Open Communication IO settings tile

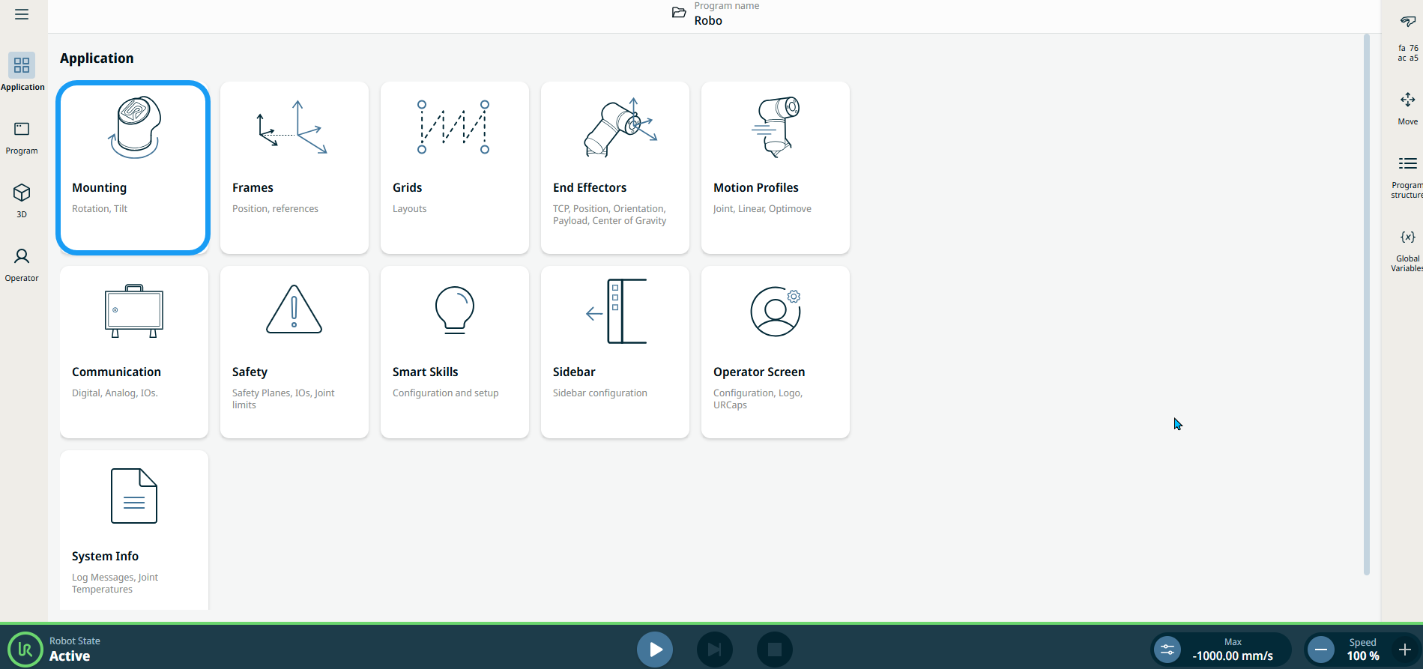(133, 352)
